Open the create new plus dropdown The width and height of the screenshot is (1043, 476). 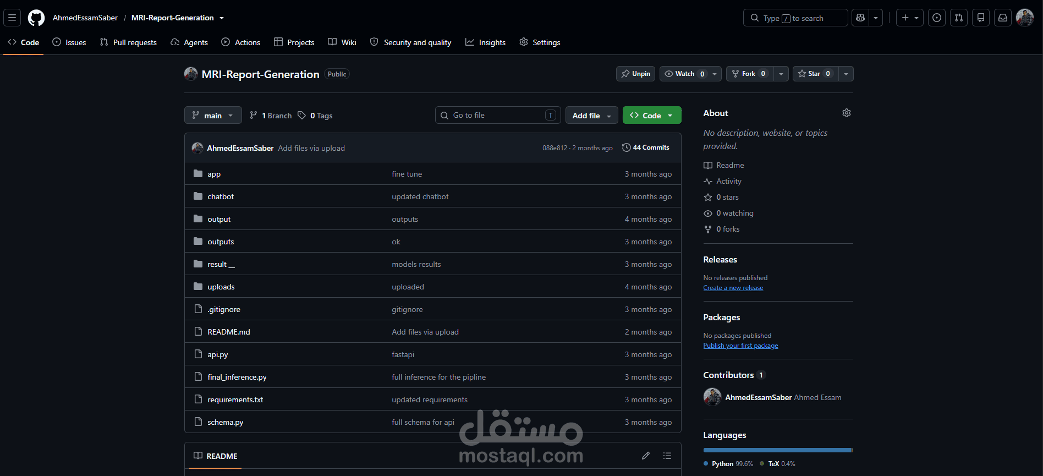pyautogui.click(x=910, y=18)
